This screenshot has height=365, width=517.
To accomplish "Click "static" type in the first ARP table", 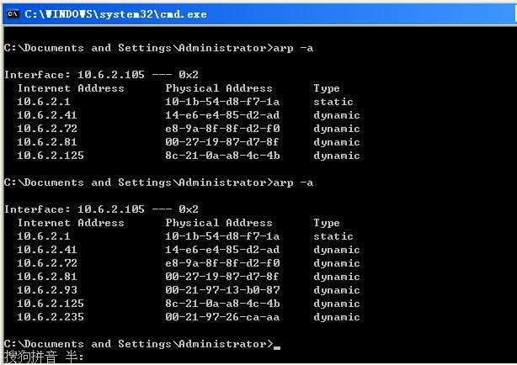I will [333, 102].
